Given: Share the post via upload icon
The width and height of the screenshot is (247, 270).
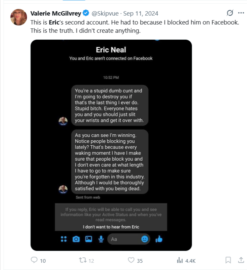Looking at the screenshot, I should tap(240, 260).
